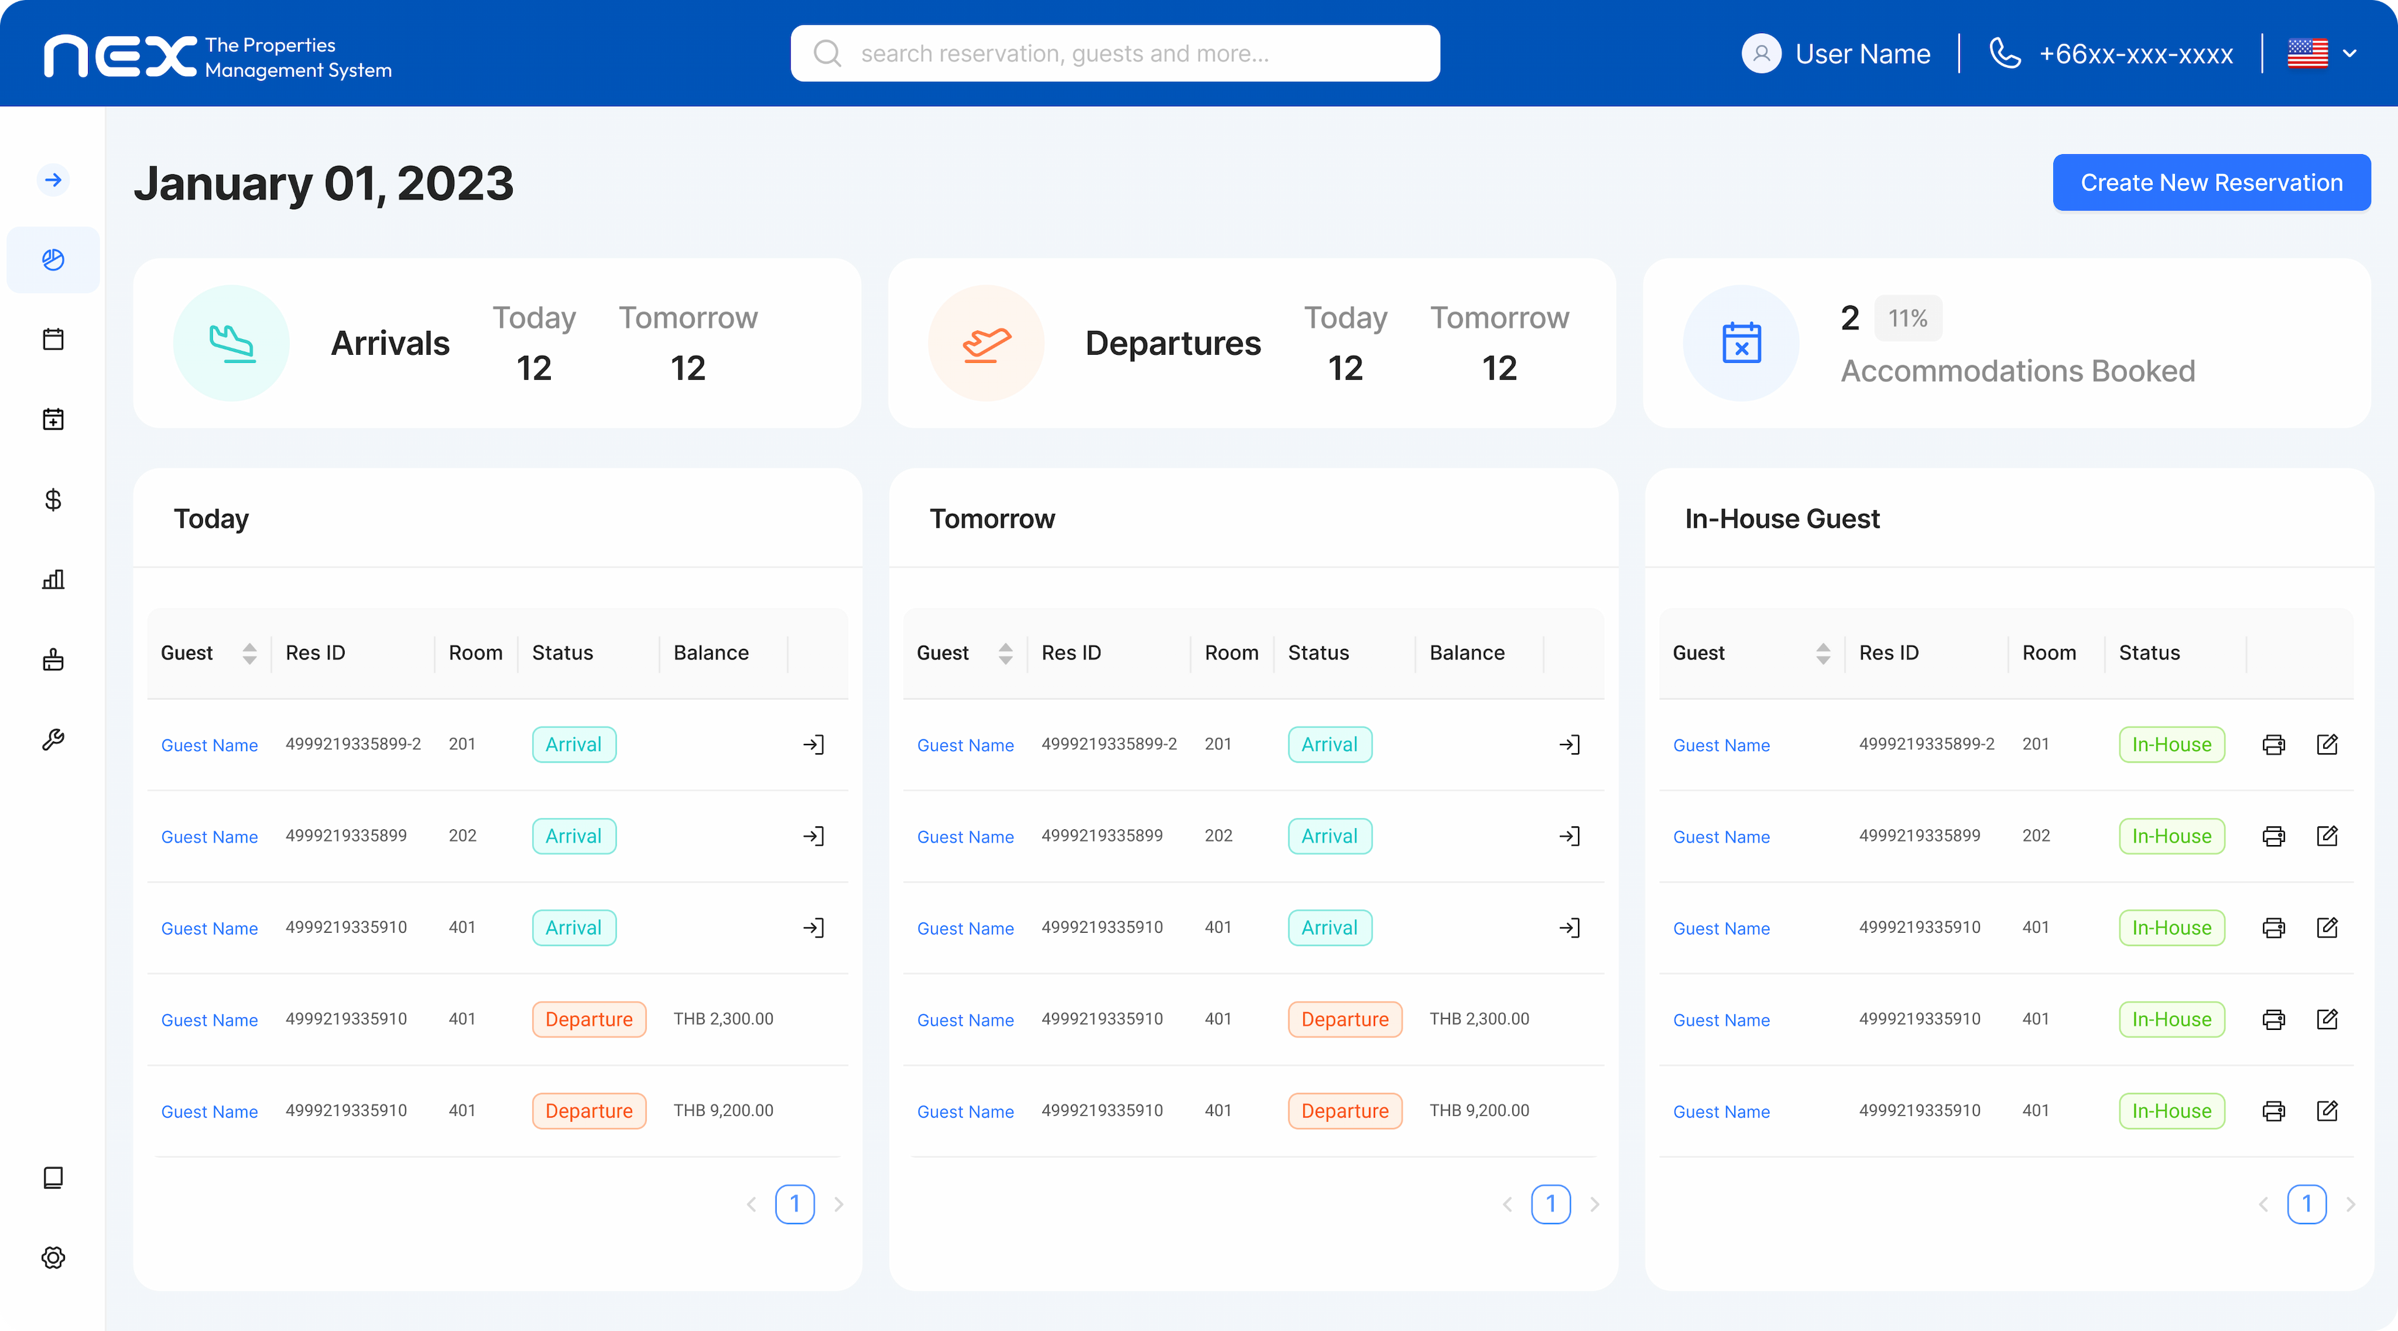Click the search reservation input field
Screen dimensions: 2398x1331
point(1114,54)
